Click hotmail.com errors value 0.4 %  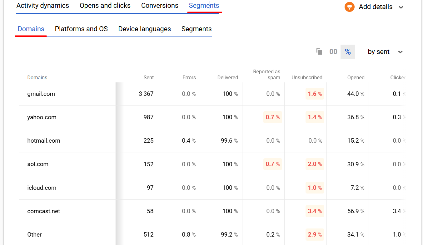click(189, 141)
